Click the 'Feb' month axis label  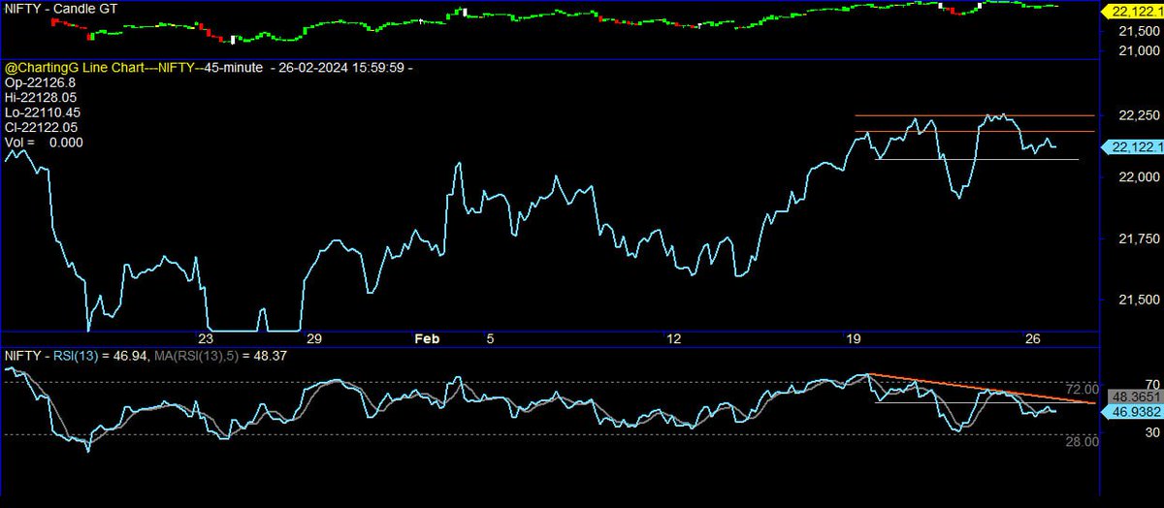point(427,338)
